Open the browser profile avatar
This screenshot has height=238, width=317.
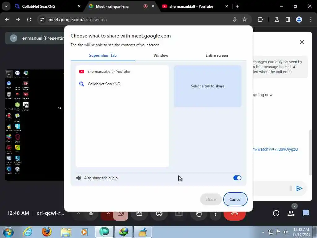point(299,20)
